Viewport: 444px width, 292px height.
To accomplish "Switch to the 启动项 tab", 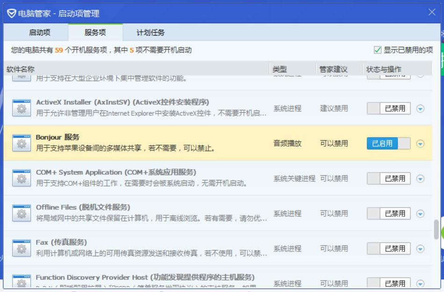I will pyautogui.click(x=39, y=33).
